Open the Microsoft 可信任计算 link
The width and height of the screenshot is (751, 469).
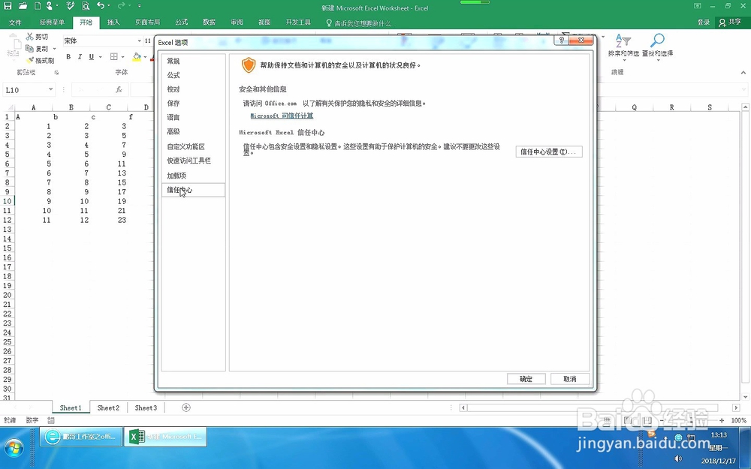(282, 116)
